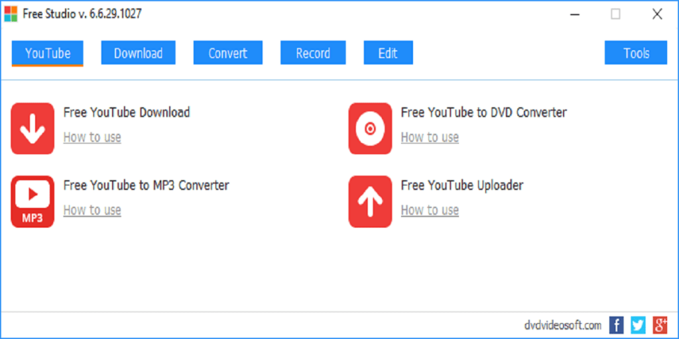Select the Record tab

(x=313, y=54)
